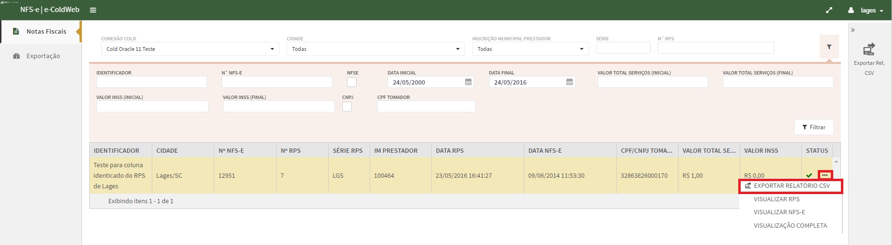The width and height of the screenshot is (892, 245).
Task: Toggle the CNPJ checkbox
Action: 347,107
